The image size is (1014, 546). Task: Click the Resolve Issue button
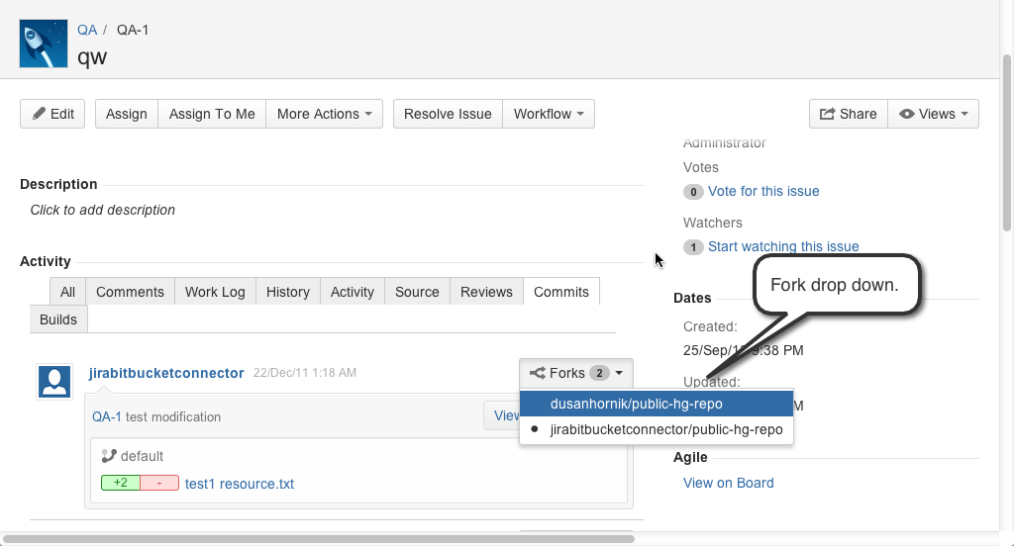pyautogui.click(x=448, y=114)
